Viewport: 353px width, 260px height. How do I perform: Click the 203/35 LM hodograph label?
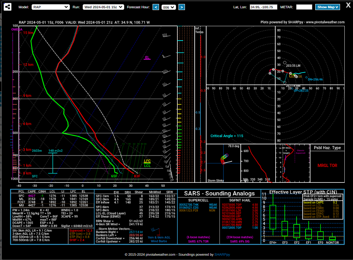293,66
